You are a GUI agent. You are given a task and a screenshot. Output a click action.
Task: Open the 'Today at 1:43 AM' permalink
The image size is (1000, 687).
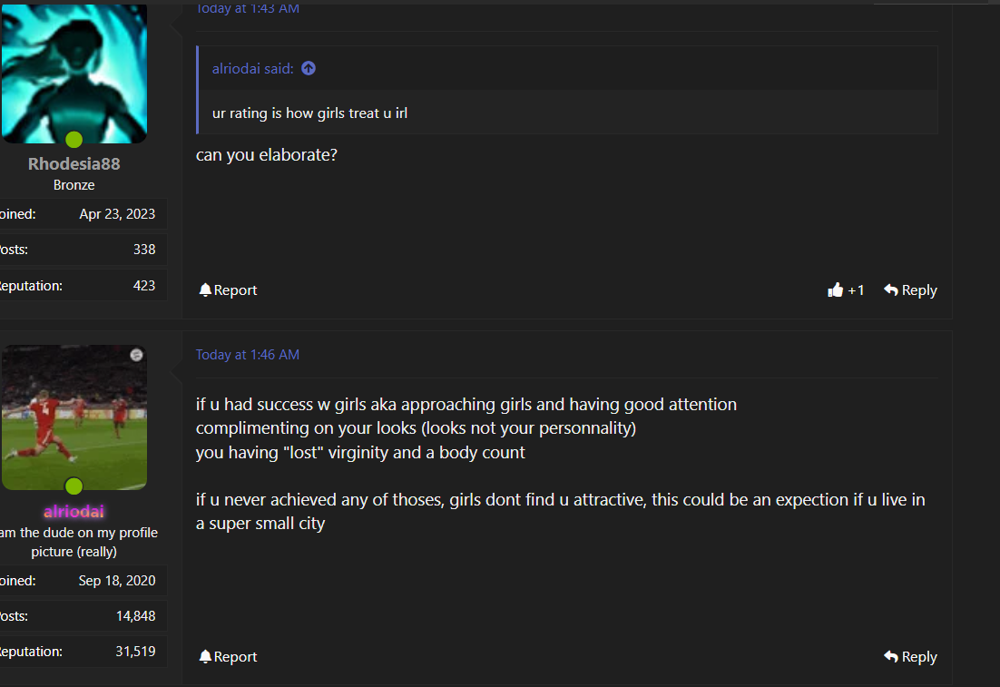[248, 9]
